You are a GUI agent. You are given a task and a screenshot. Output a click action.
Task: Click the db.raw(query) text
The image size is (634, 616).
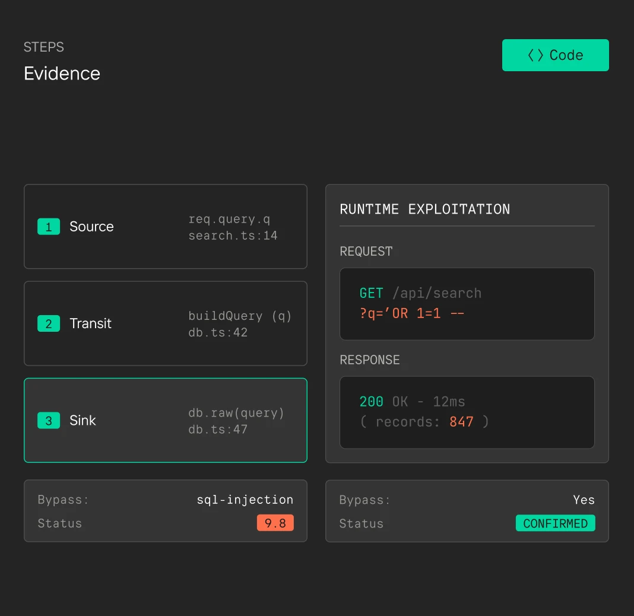click(x=236, y=413)
